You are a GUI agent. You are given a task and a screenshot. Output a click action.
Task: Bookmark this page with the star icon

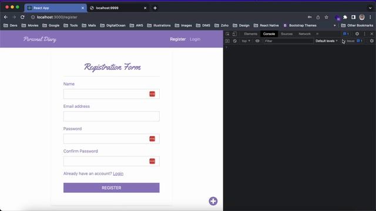(x=327, y=17)
